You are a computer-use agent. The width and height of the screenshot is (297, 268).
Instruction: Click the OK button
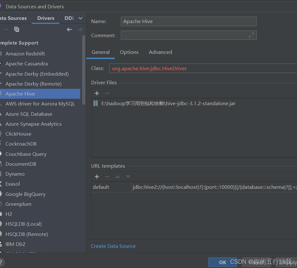click(223, 262)
